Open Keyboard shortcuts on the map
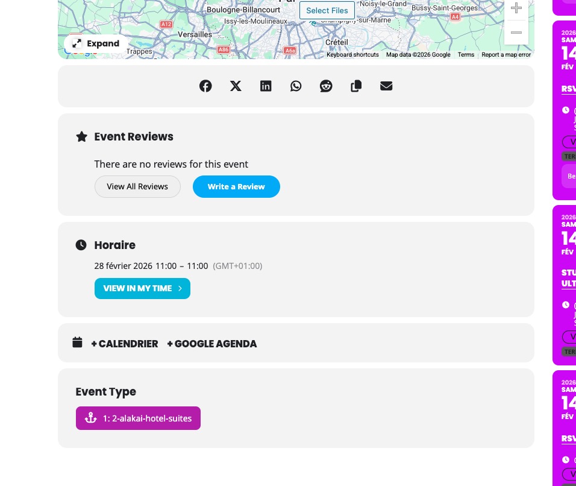This screenshot has width=576, height=486. [x=352, y=55]
